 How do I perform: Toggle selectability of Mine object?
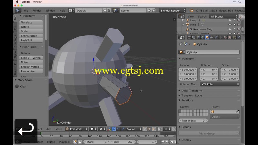click(235, 24)
